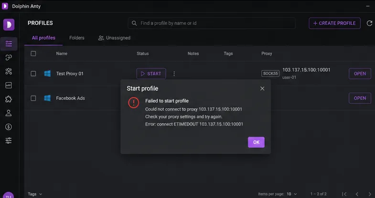Switch to the Folders tab

(77, 38)
